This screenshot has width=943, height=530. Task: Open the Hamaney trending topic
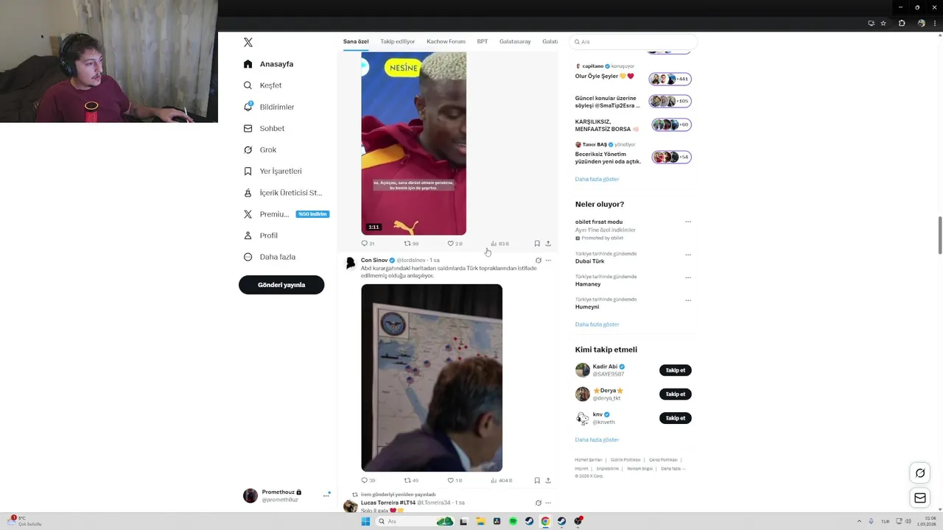pos(588,284)
